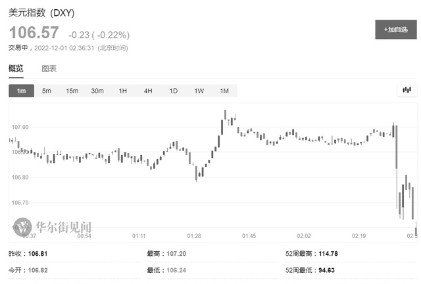Select the 1m timeframe
Screen dimensions: 421x284
click(x=21, y=91)
